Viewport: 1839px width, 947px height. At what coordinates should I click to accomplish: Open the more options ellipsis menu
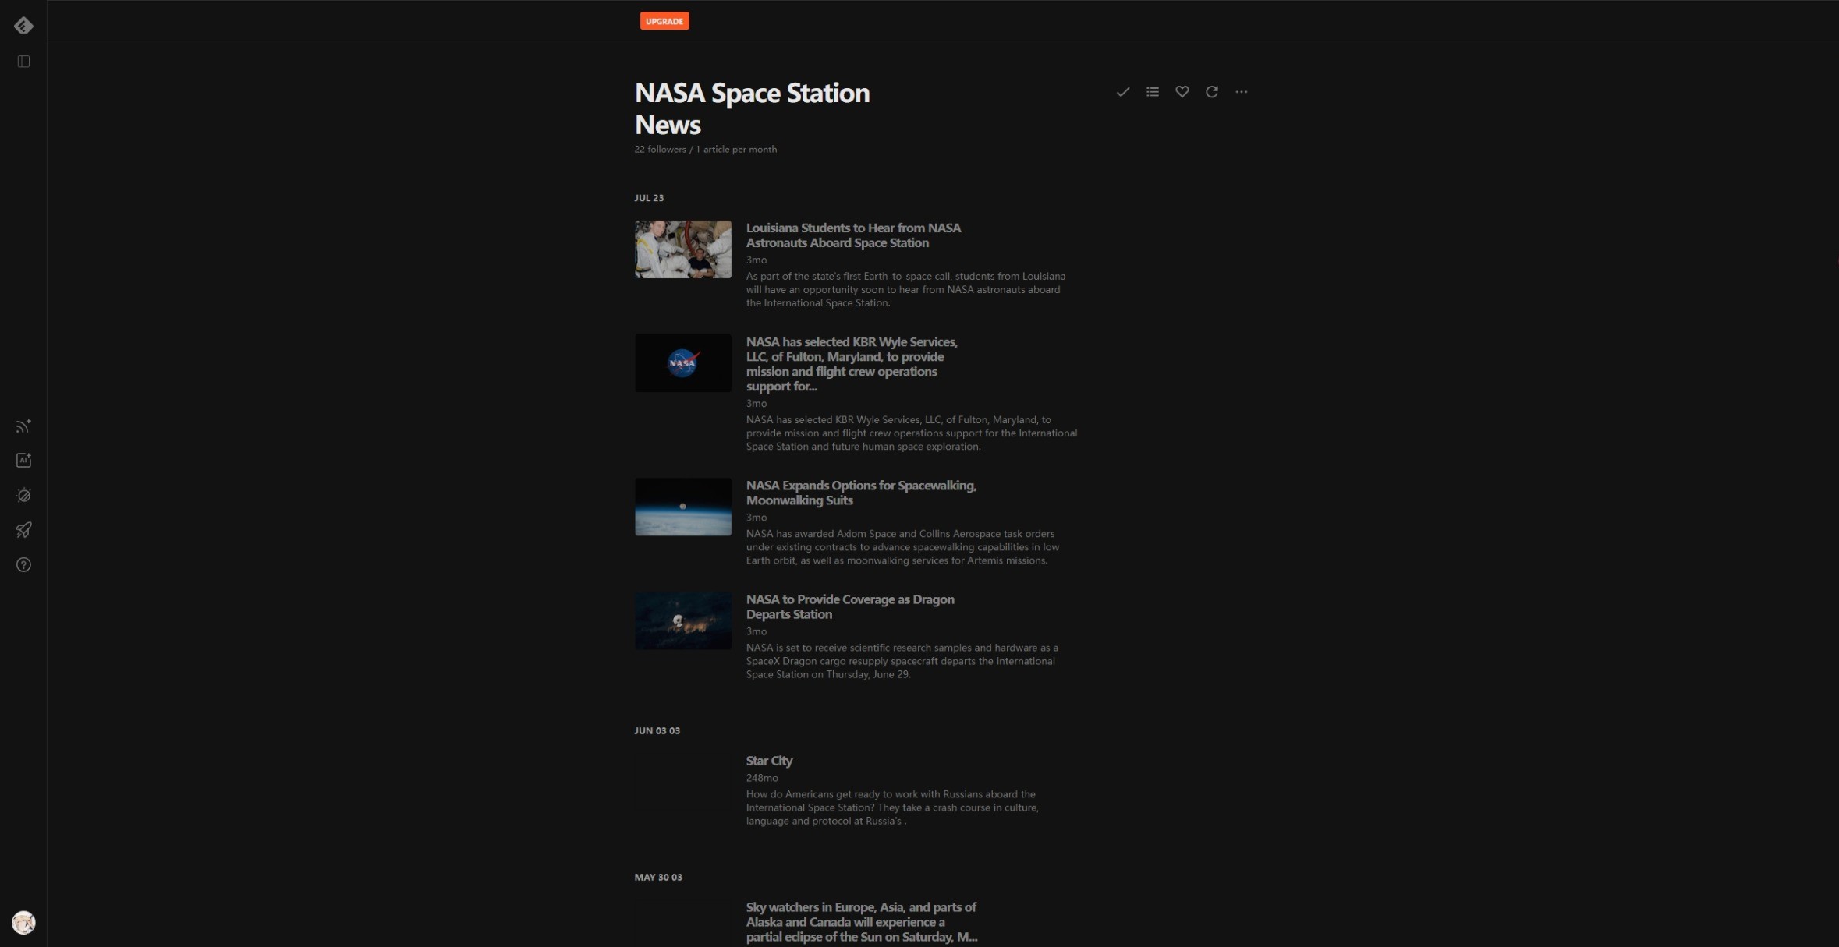tap(1242, 92)
